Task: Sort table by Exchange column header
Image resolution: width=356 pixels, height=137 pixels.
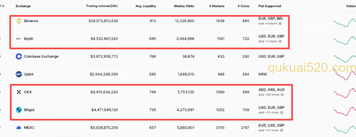Action: tap(23, 6)
